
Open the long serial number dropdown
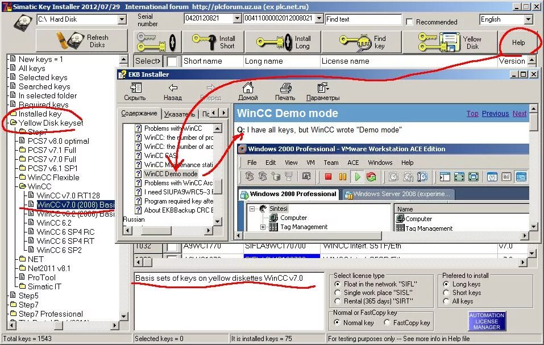tap(319, 18)
